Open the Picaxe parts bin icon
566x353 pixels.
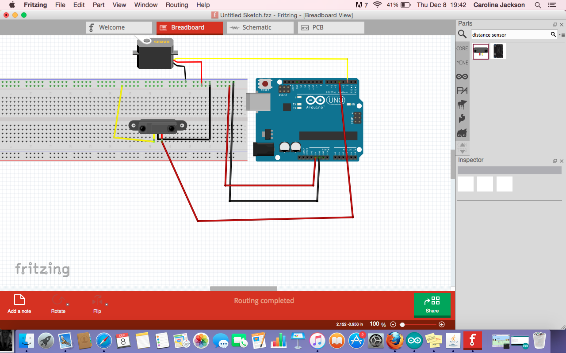462,105
